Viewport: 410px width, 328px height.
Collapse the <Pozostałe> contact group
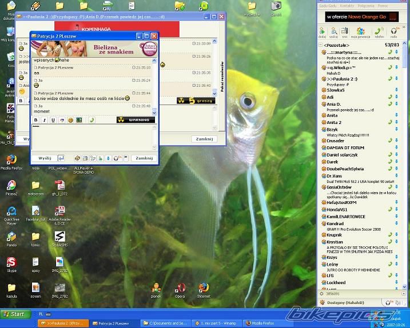pyautogui.click(x=321, y=45)
